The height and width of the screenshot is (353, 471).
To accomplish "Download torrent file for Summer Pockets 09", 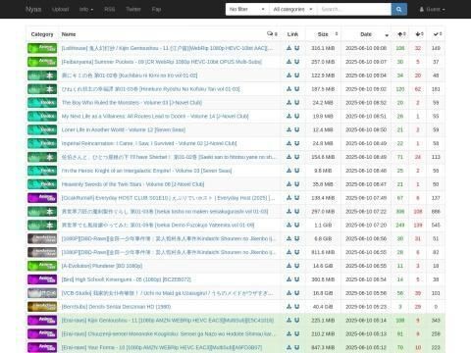I will [288, 62].
